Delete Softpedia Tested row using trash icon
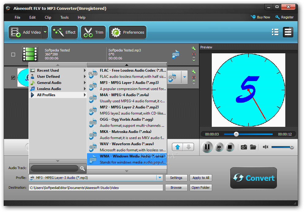 [x=194, y=54]
